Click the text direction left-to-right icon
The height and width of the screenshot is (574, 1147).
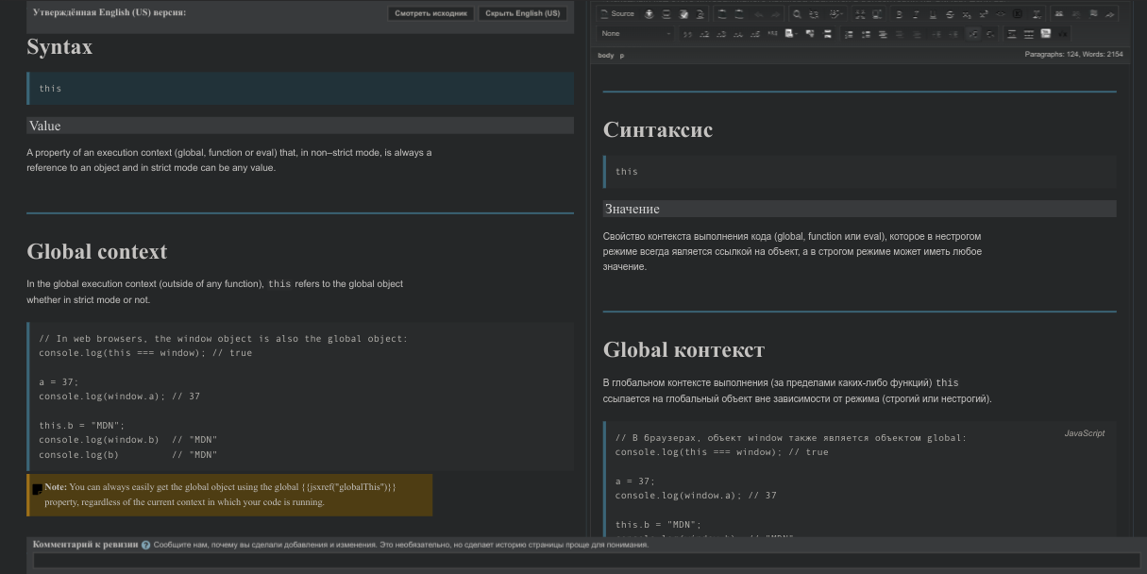[x=972, y=34]
